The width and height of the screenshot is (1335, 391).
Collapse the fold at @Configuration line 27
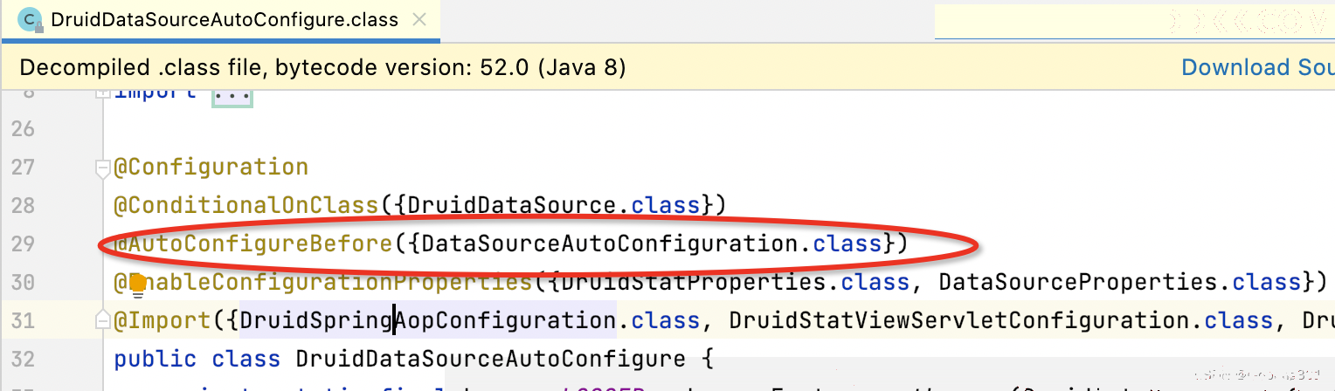tap(103, 168)
